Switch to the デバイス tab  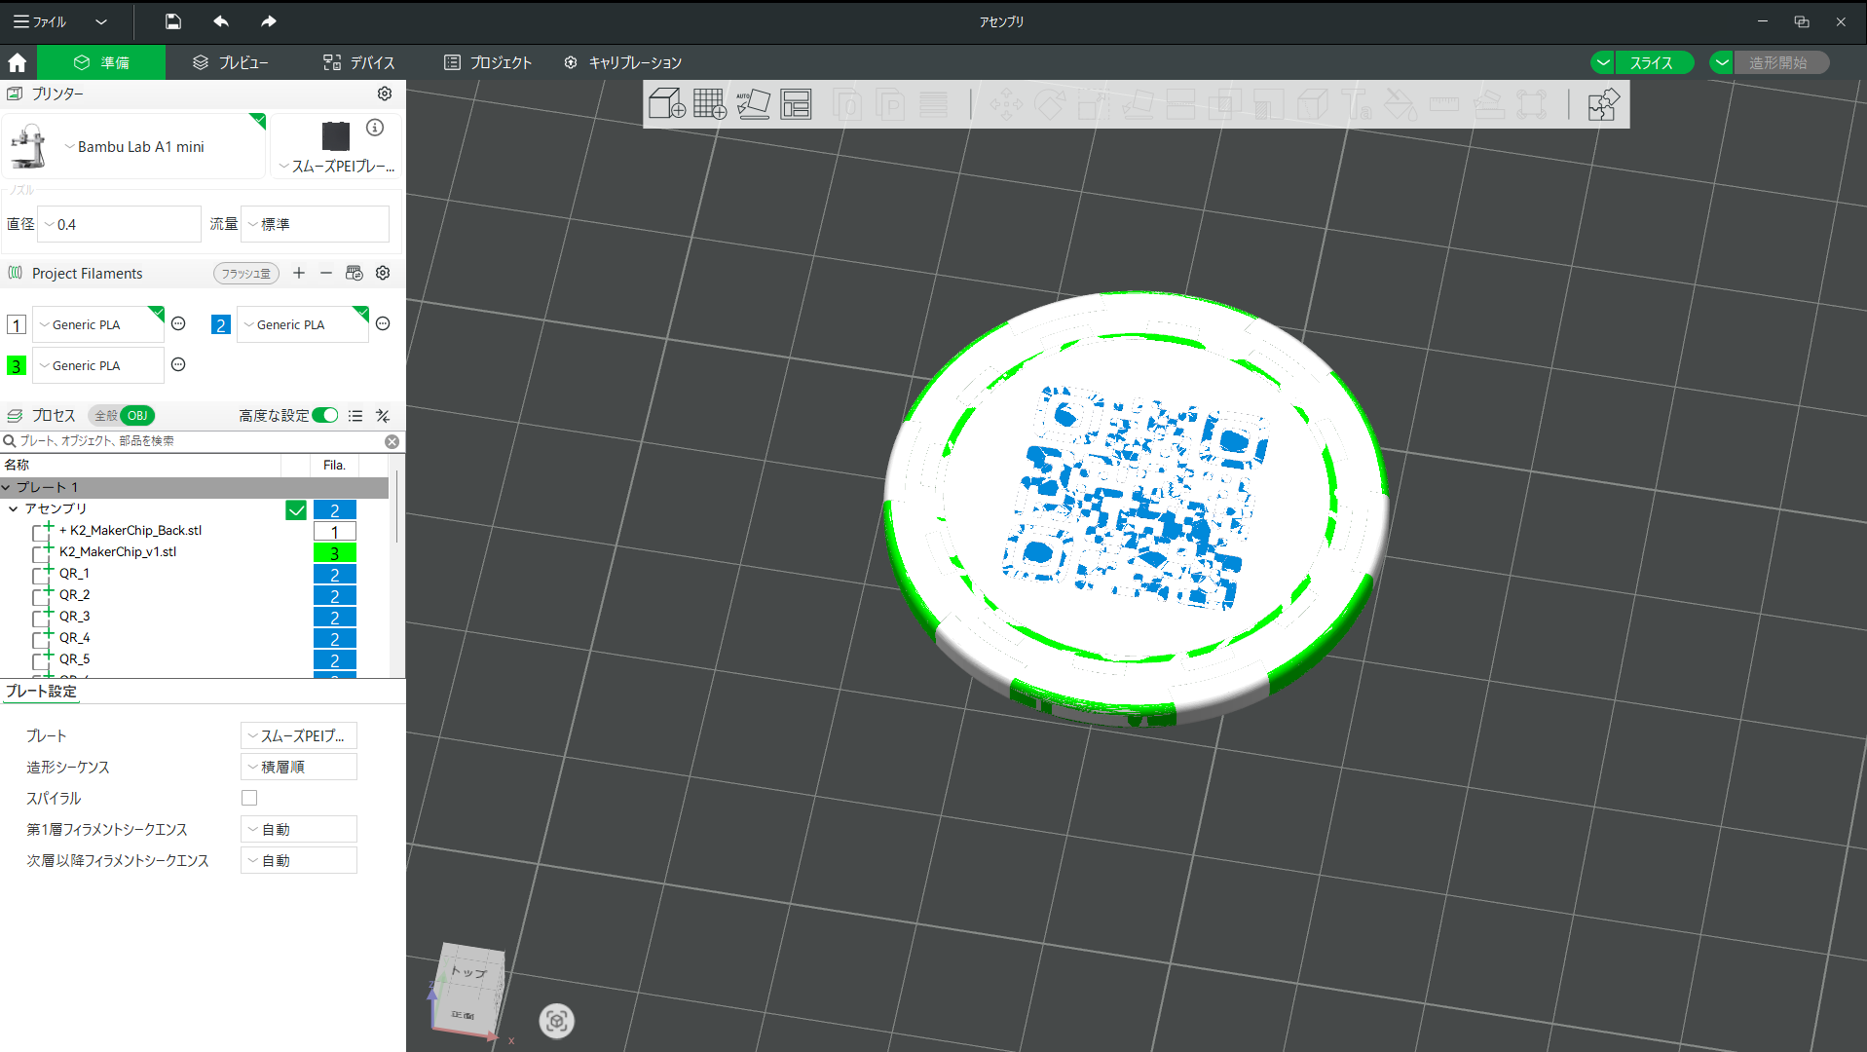359,62
